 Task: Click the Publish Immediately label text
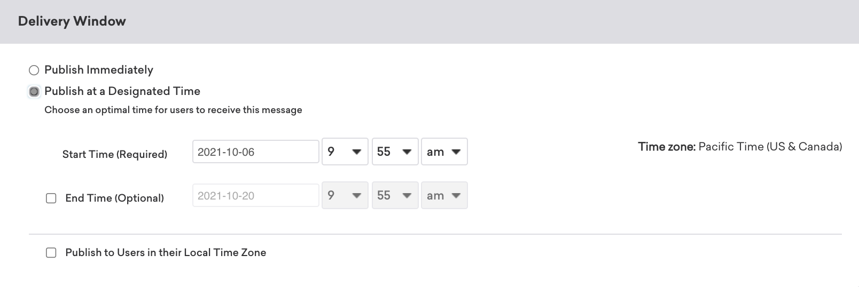pos(99,70)
